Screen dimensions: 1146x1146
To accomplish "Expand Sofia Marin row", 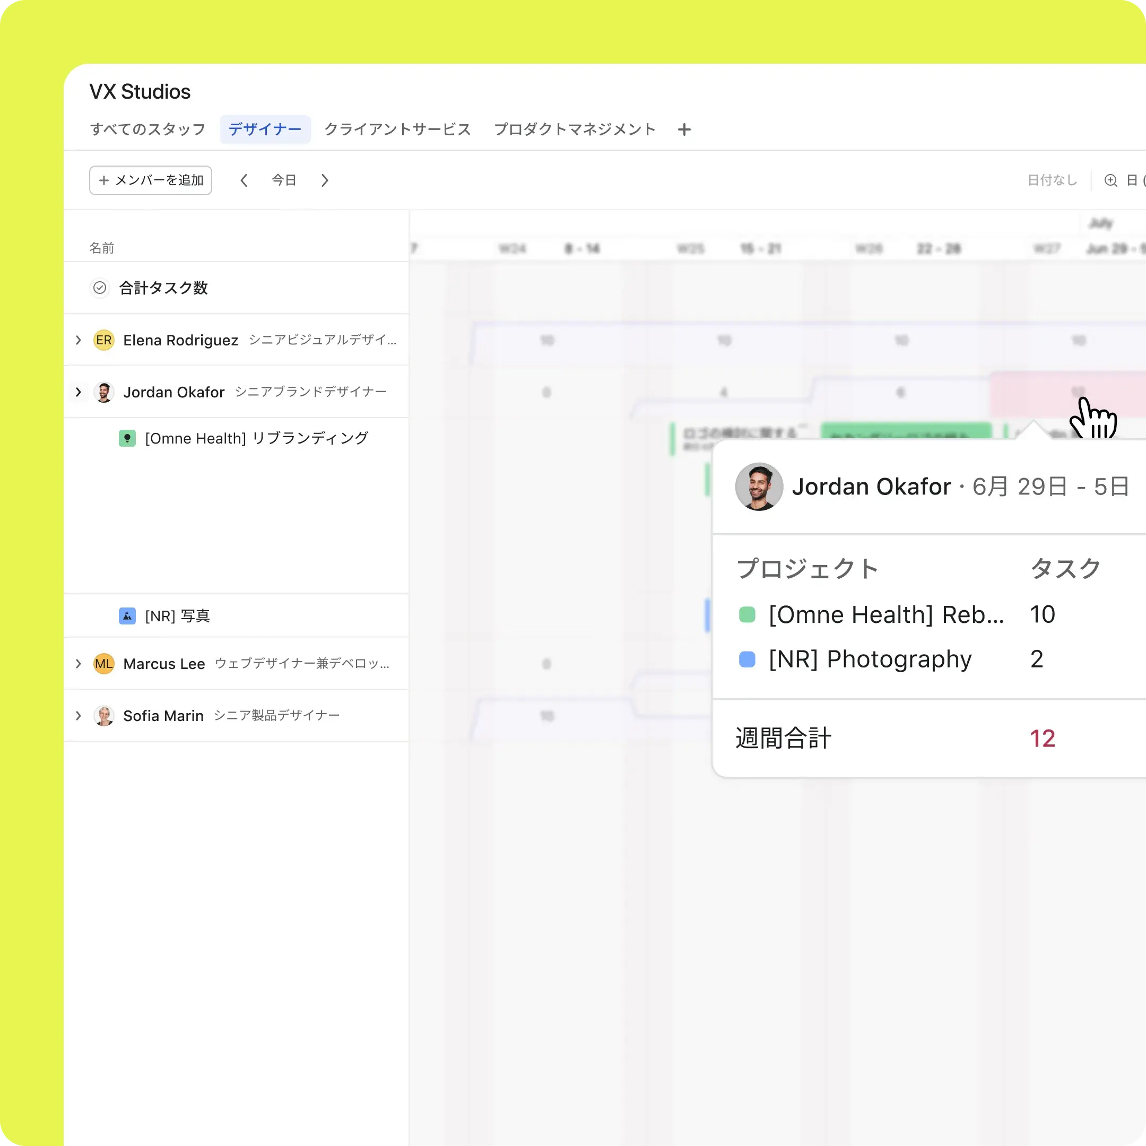I will pyautogui.click(x=79, y=716).
